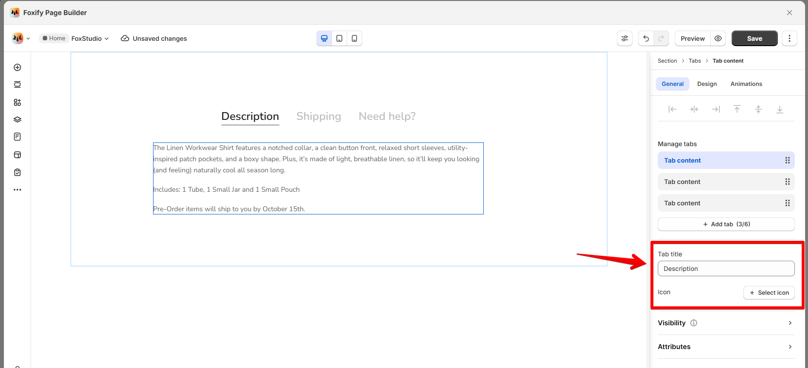Align element to horizontal center
Screen dimensions: 808x368
(694, 109)
